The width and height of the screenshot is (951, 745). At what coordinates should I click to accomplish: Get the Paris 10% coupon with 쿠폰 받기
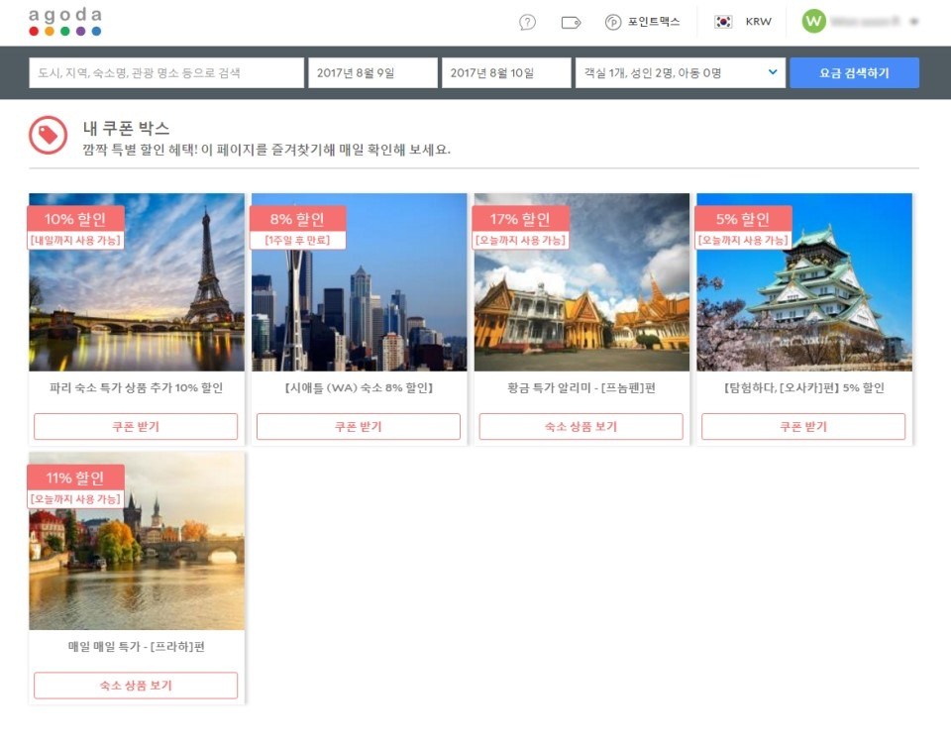[x=136, y=427]
